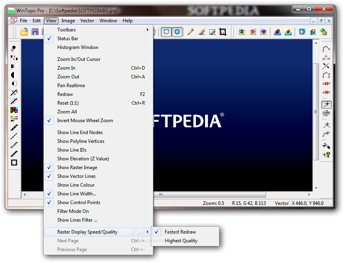Click the R 15, G 42, B 113 readout
344x263 pixels.
tap(249, 203)
